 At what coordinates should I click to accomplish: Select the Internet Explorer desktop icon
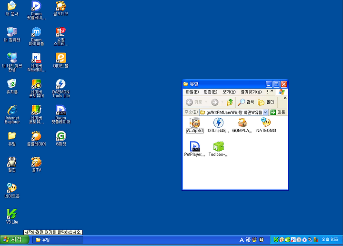(12, 114)
